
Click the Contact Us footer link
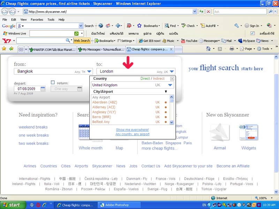(151, 166)
